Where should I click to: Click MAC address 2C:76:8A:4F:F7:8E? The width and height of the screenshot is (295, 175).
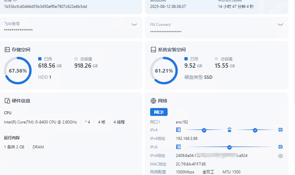click(191, 164)
